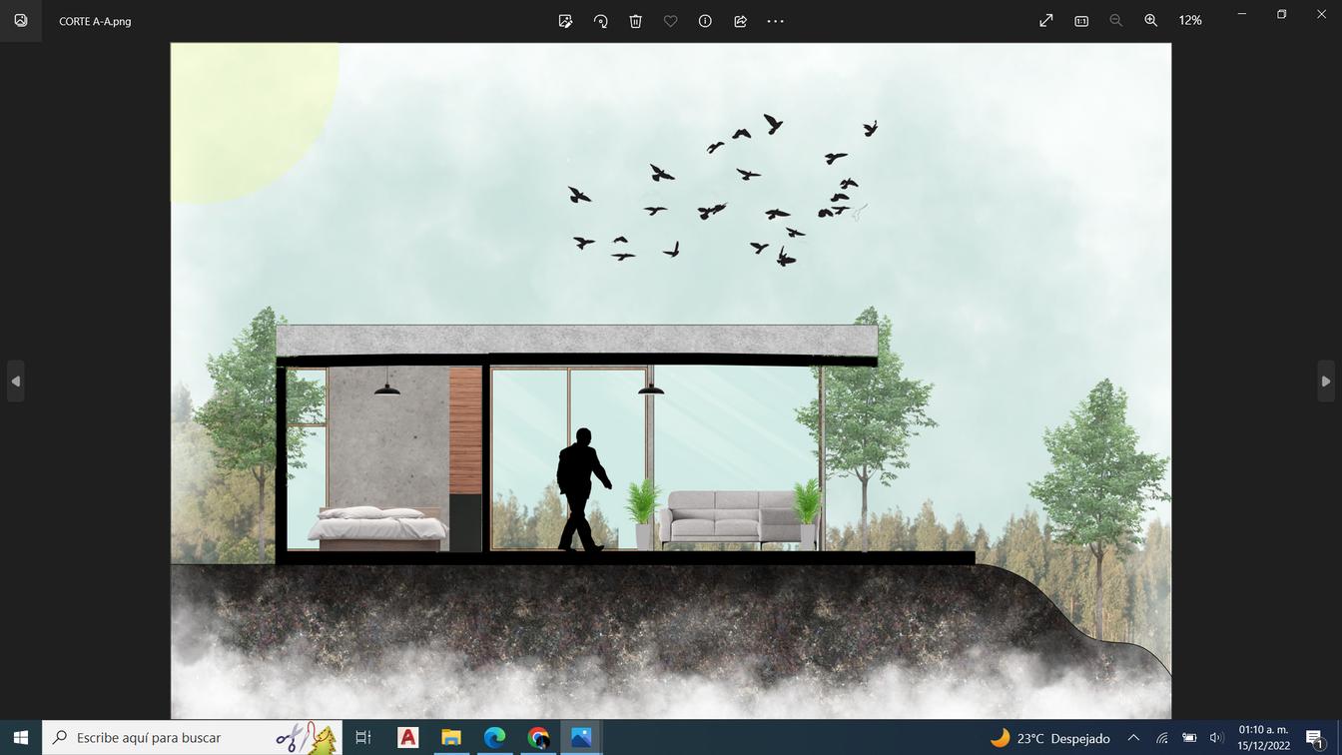Delete the image with trash icon
1342x755 pixels.
click(635, 21)
